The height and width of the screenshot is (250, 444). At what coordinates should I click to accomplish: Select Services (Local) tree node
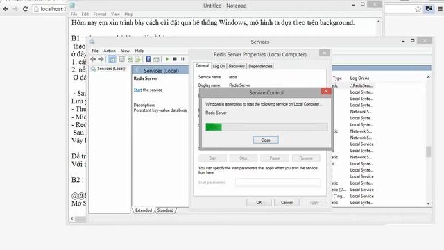[x=108, y=69]
